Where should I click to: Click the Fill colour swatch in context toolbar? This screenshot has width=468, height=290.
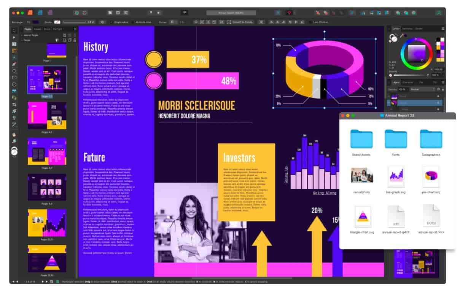[x=36, y=22]
